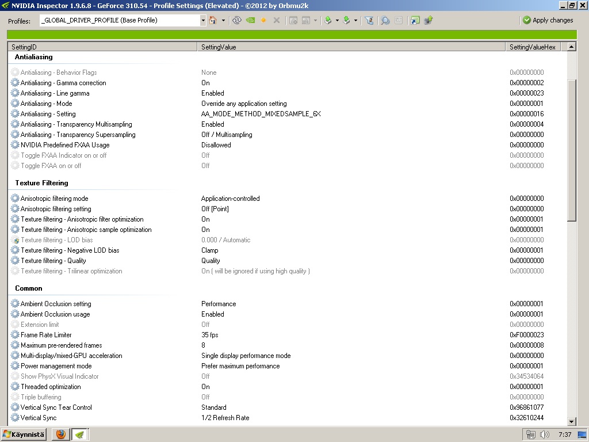Click the remove application window icon
This screenshot has width=589, height=442.
tap(306, 20)
